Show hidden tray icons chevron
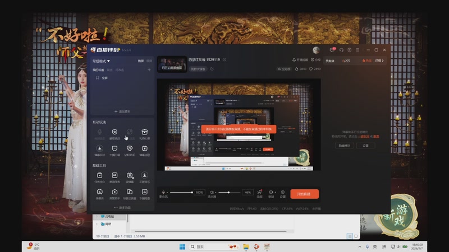The width and height of the screenshot is (449, 252). (x=360, y=246)
